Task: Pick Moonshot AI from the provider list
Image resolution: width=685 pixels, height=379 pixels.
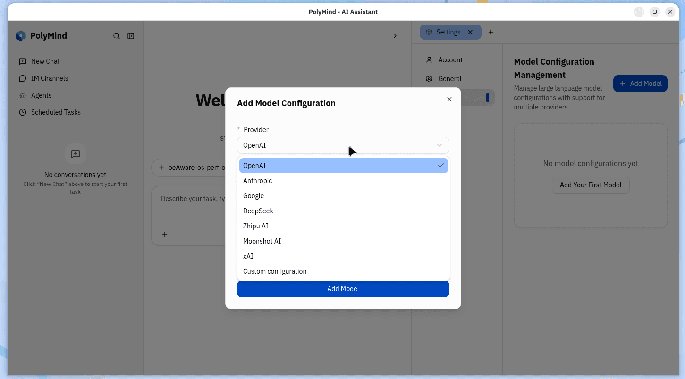Action: pyautogui.click(x=344, y=241)
